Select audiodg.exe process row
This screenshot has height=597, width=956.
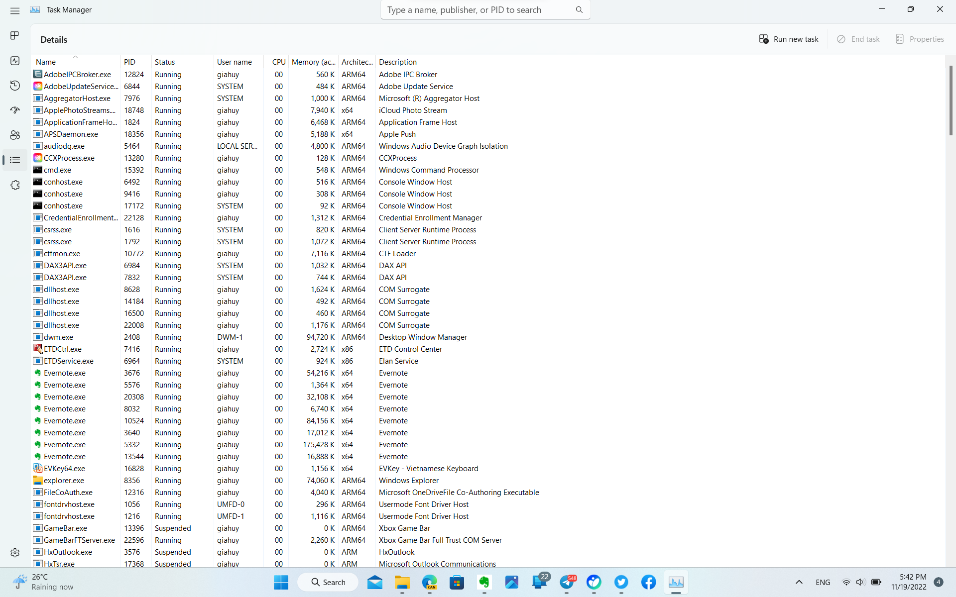point(488,146)
